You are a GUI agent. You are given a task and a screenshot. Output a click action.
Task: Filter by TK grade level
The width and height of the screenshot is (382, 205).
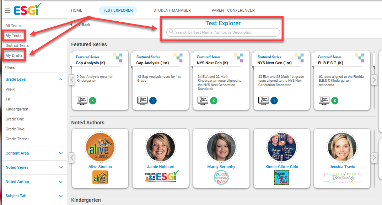(x=8, y=99)
